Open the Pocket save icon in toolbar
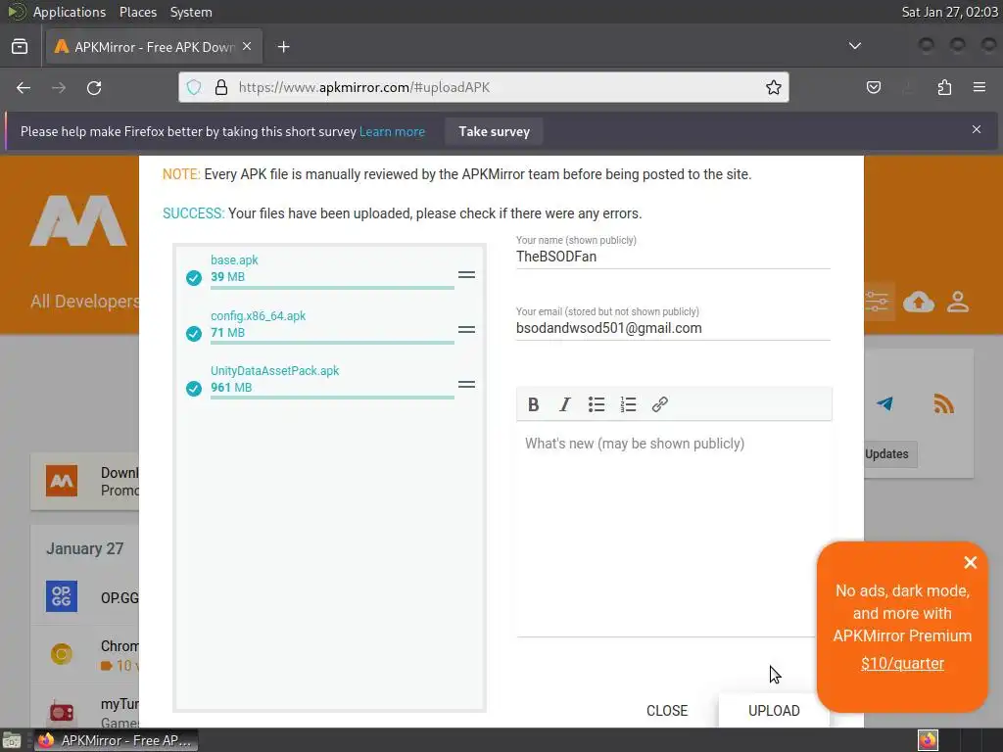Viewport: 1003px width, 752px height. (x=873, y=87)
